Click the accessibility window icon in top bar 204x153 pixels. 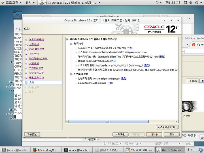(186, 3)
